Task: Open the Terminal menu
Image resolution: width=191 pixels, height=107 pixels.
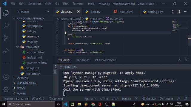Action: pos(78,4)
